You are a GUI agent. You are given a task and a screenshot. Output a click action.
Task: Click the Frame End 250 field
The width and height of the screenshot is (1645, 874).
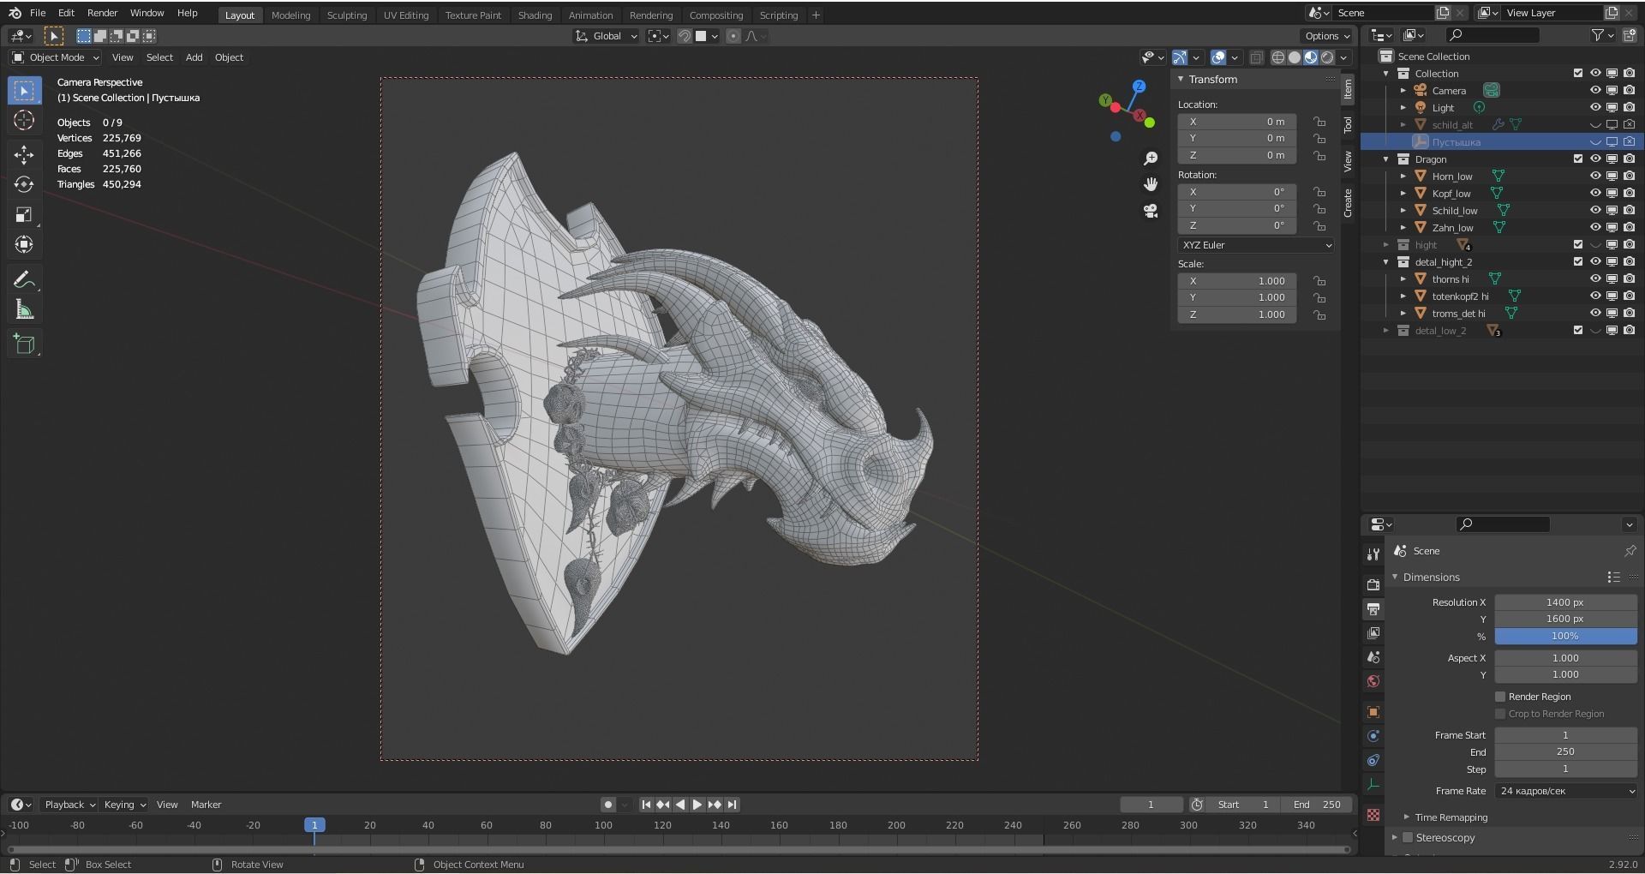coord(1565,751)
